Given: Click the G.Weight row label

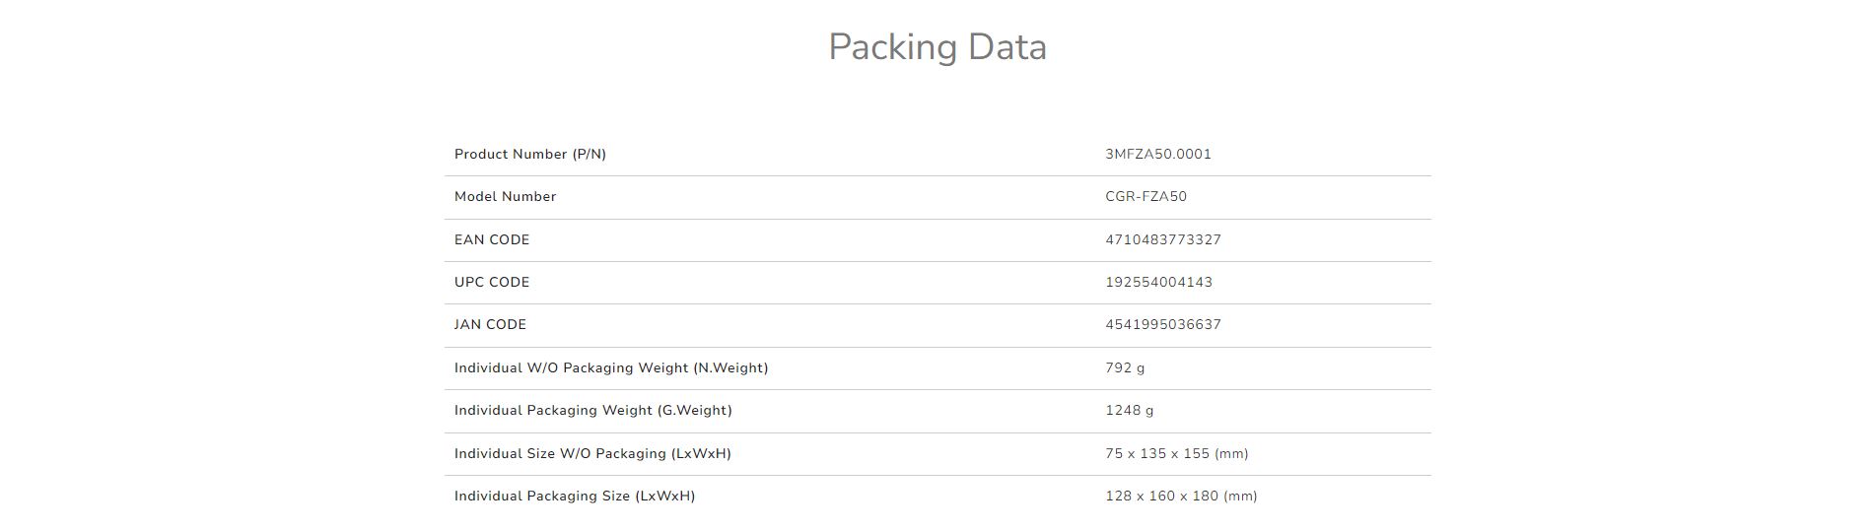Looking at the screenshot, I should [592, 411].
